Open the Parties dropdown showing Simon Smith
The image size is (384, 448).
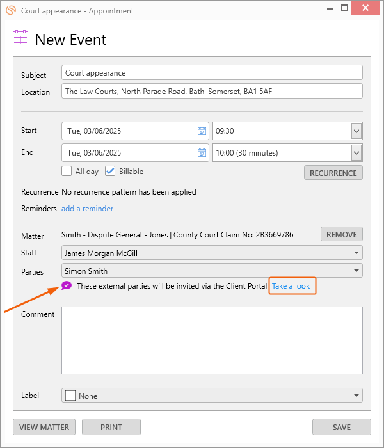coord(212,271)
